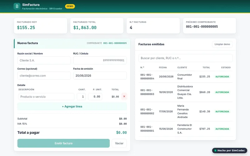Image resolution: width=250 pixels, height=156 pixels.
Task: Click the Total a pagar amount
Action: coord(121,133)
